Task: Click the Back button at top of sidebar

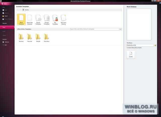Action: tap(4, 4)
